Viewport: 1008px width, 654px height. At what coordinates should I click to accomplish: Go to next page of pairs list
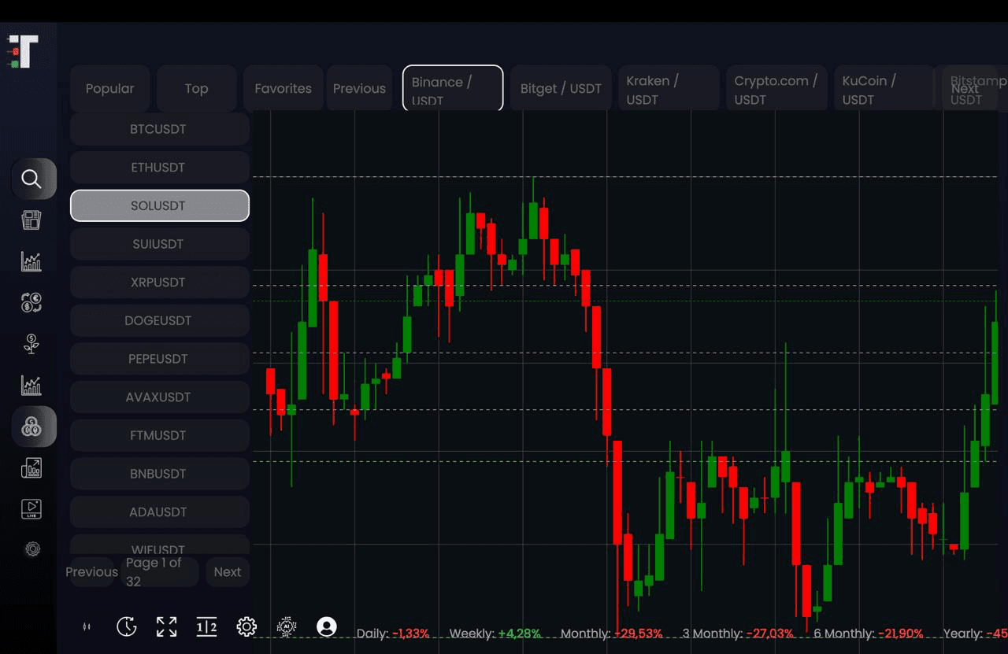pos(227,572)
